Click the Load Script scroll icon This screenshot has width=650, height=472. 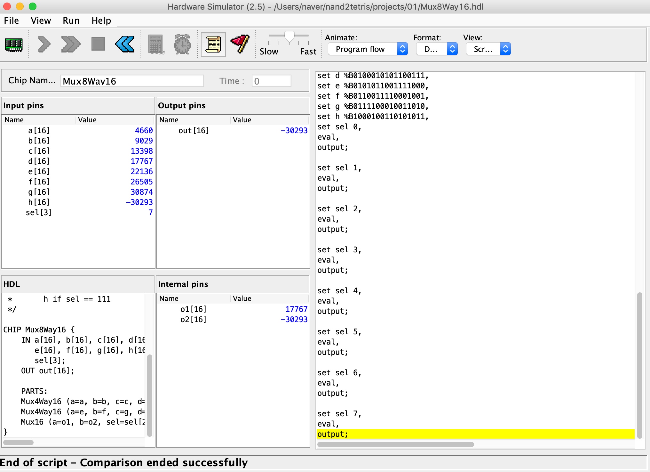tap(213, 44)
